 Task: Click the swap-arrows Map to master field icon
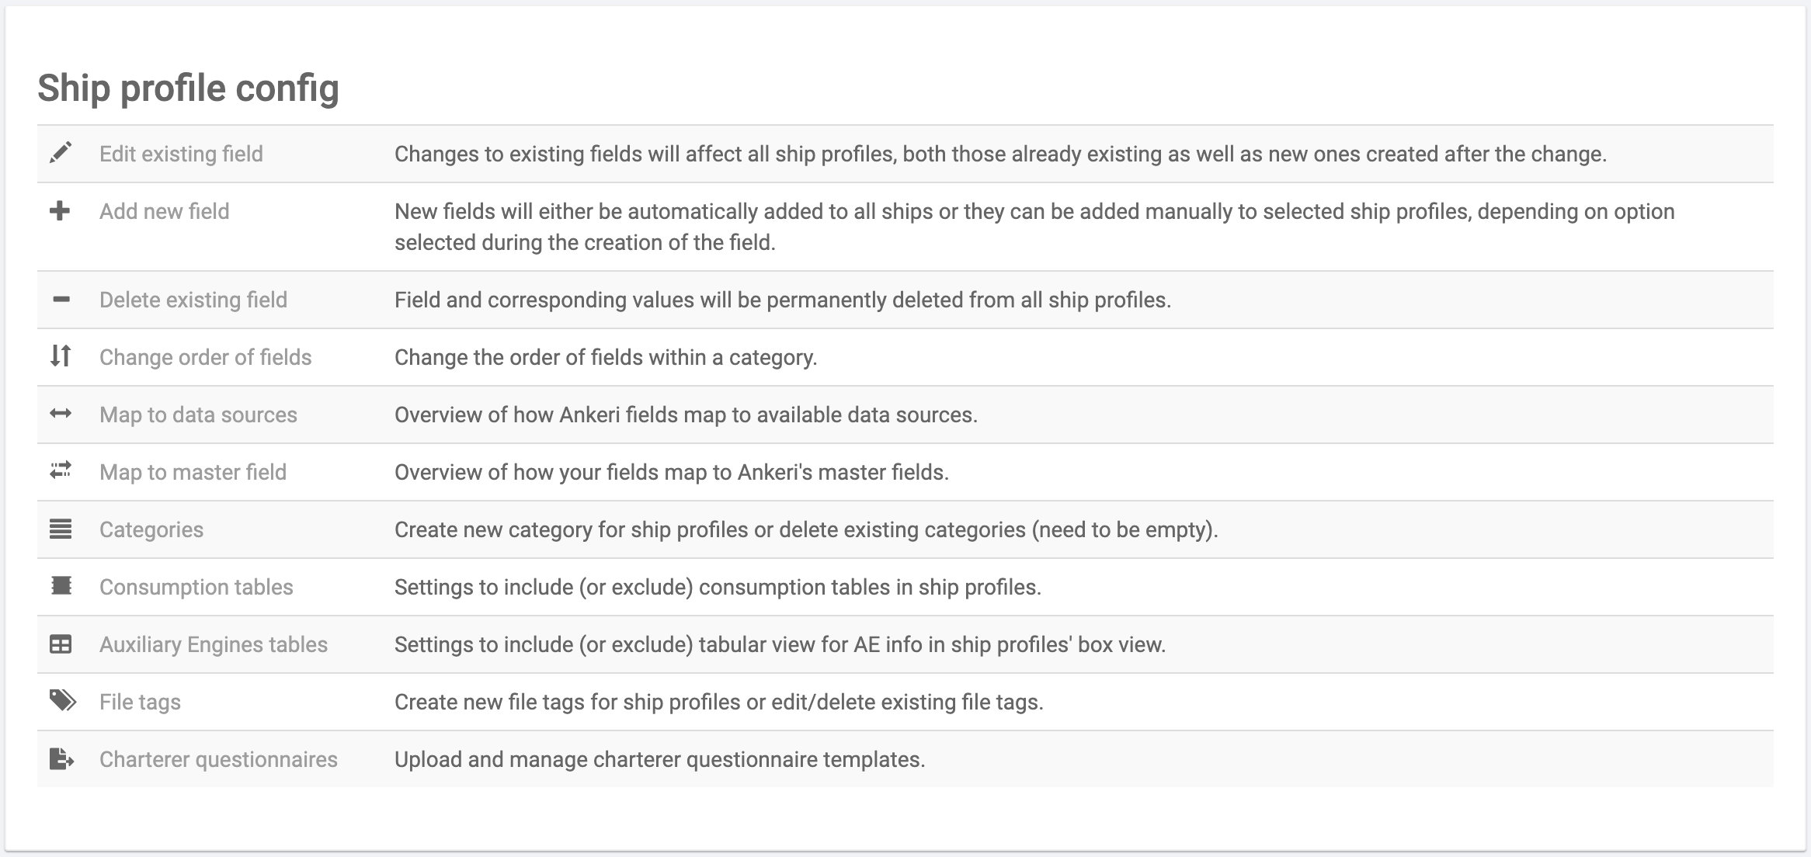pos(61,471)
